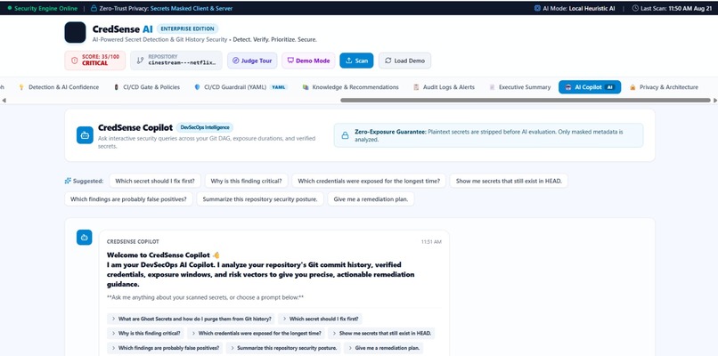Click the robot avatar beside the welcome message
Image resolution: width=718 pixels, height=356 pixels.
85,238
